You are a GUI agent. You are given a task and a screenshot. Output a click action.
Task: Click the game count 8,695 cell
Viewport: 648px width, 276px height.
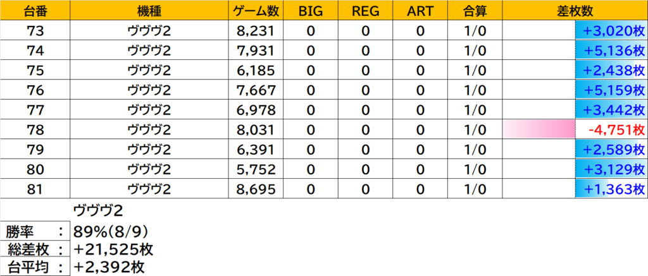(x=256, y=189)
